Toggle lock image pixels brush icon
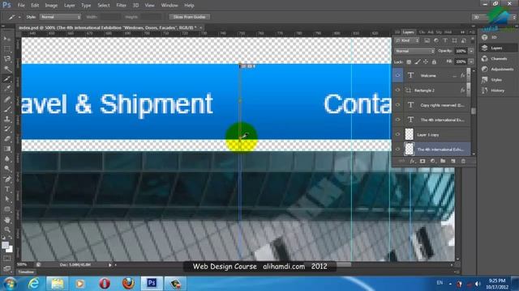 pos(418,61)
